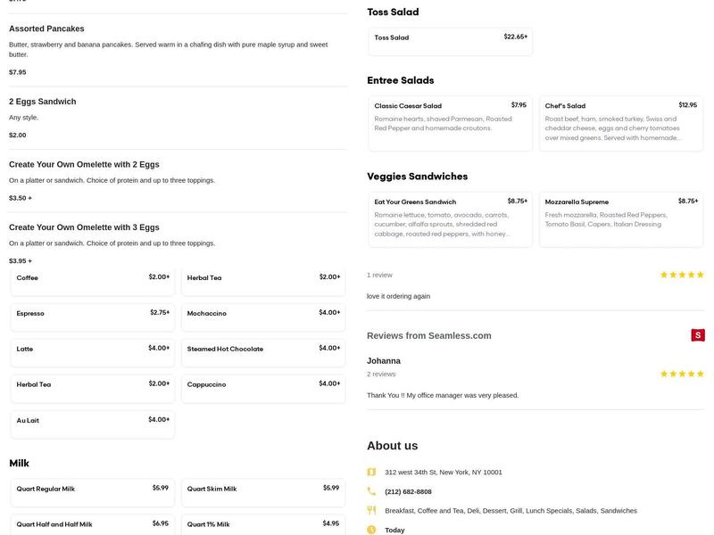Click the fork and knife cuisine icon
714x535 pixels.
371,511
